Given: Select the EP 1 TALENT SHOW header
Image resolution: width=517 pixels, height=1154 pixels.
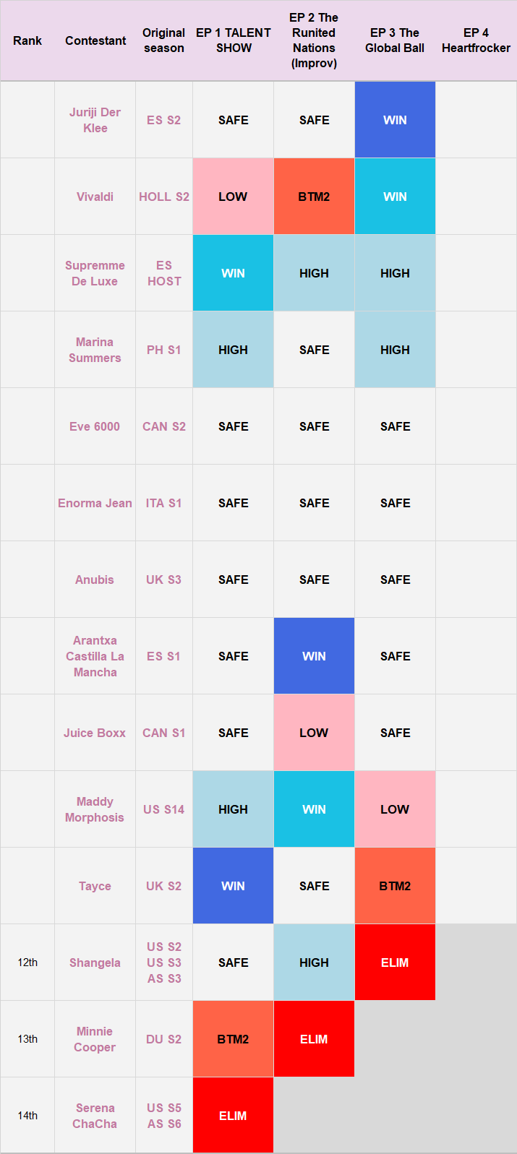Looking at the screenshot, I should 234,40.
